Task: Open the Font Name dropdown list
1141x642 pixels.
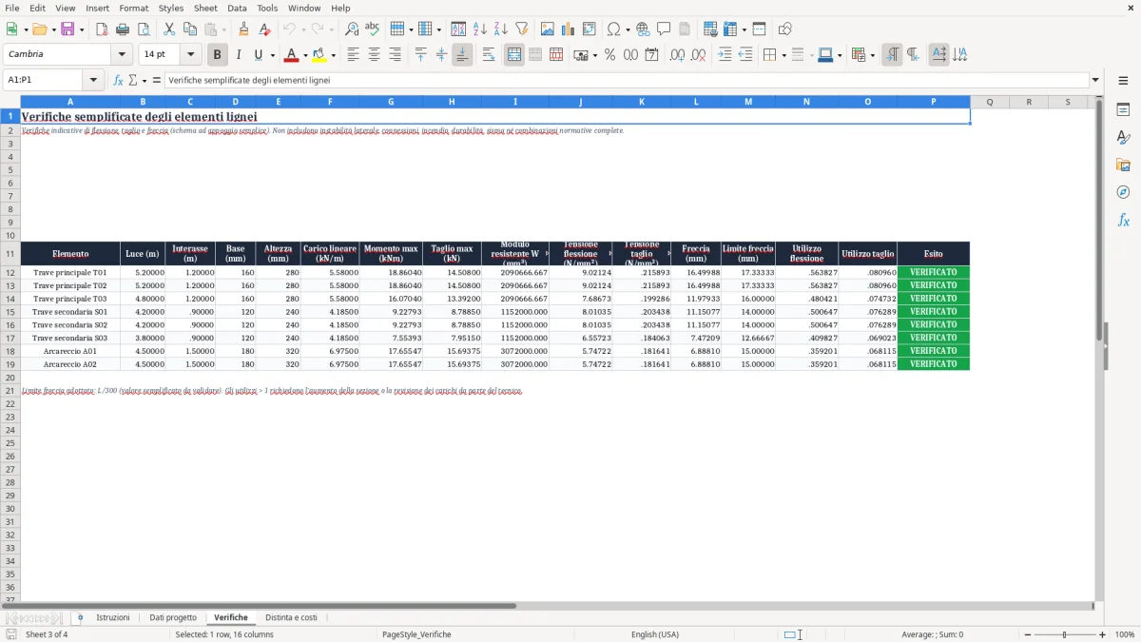Action: (x=122, y=55)
